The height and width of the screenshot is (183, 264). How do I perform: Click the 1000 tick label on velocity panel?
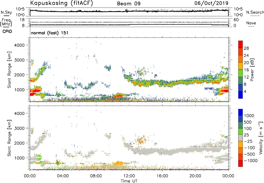(x=19, y=158)
